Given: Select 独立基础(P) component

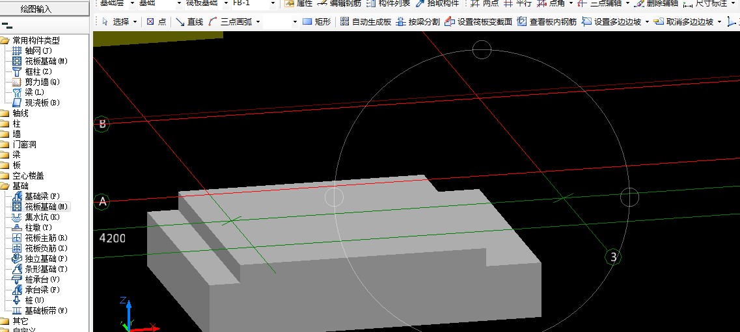Looking at the screenshot, I should tap(40, 259).
